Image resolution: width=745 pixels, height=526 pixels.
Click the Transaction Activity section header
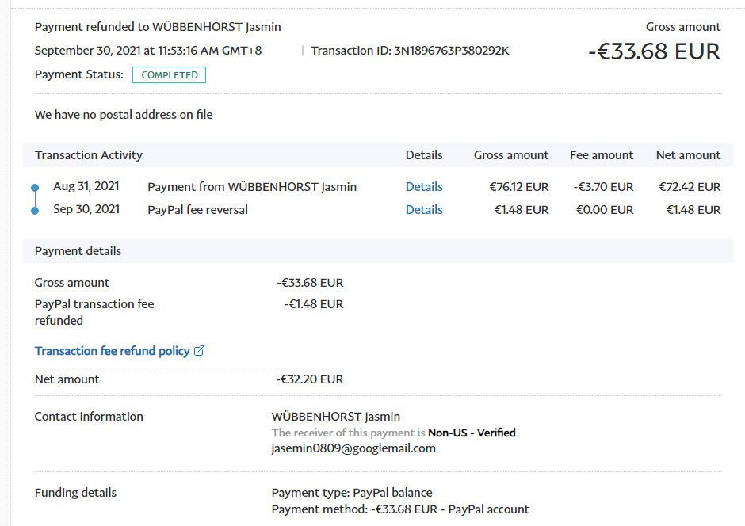89,155
